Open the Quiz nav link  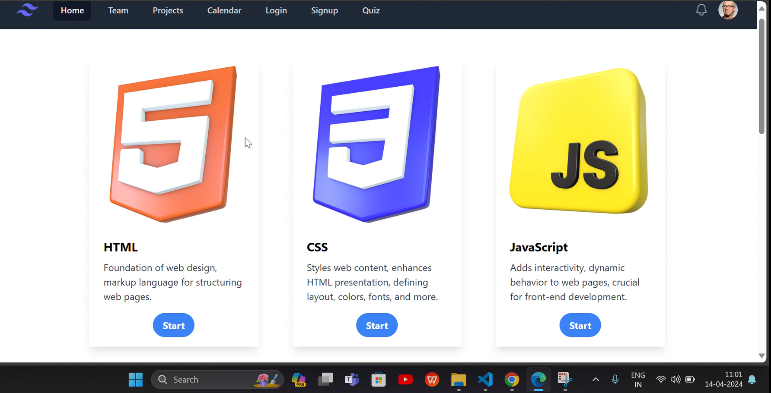point(371,10)
